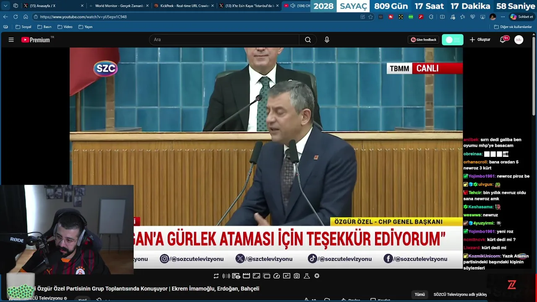Click the green extension icon in toolbar

[x=411, y=17]
